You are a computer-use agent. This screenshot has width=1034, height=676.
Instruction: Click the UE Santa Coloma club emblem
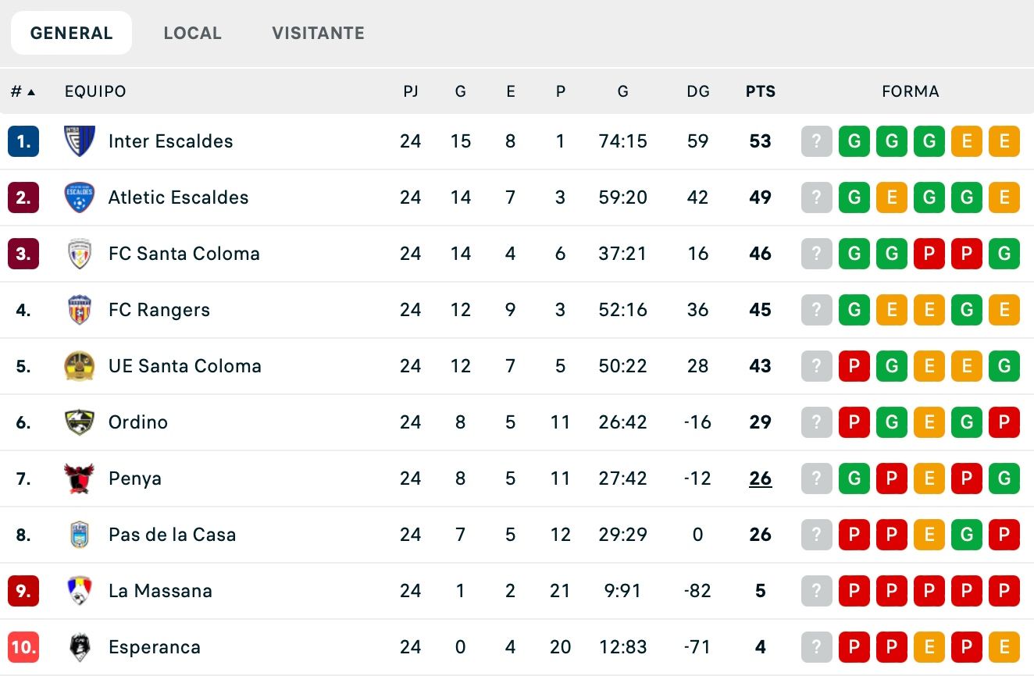pos(79,366)
